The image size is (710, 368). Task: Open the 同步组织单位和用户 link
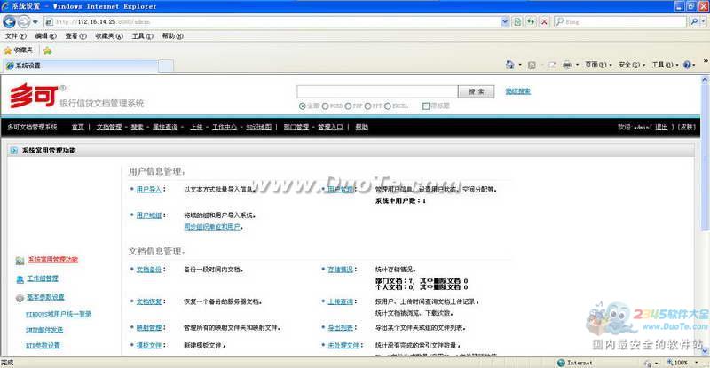point(212,227)
